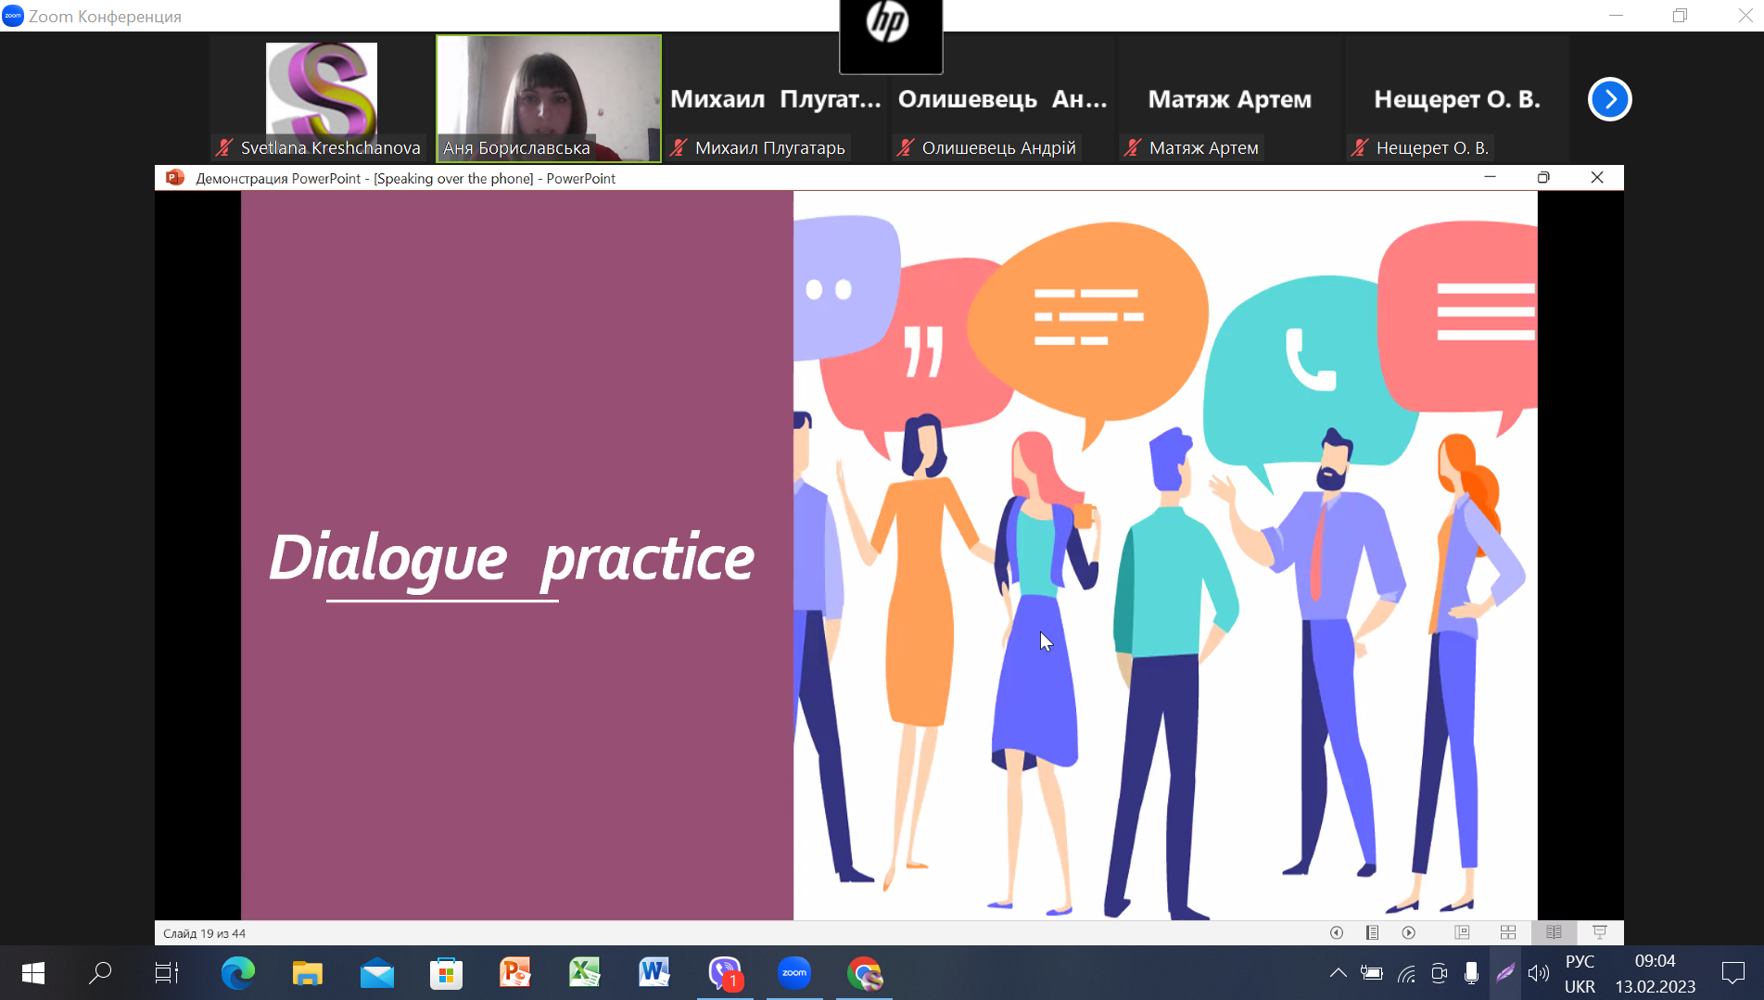
Task: Open volume control in system tray
Action: 1539,973
